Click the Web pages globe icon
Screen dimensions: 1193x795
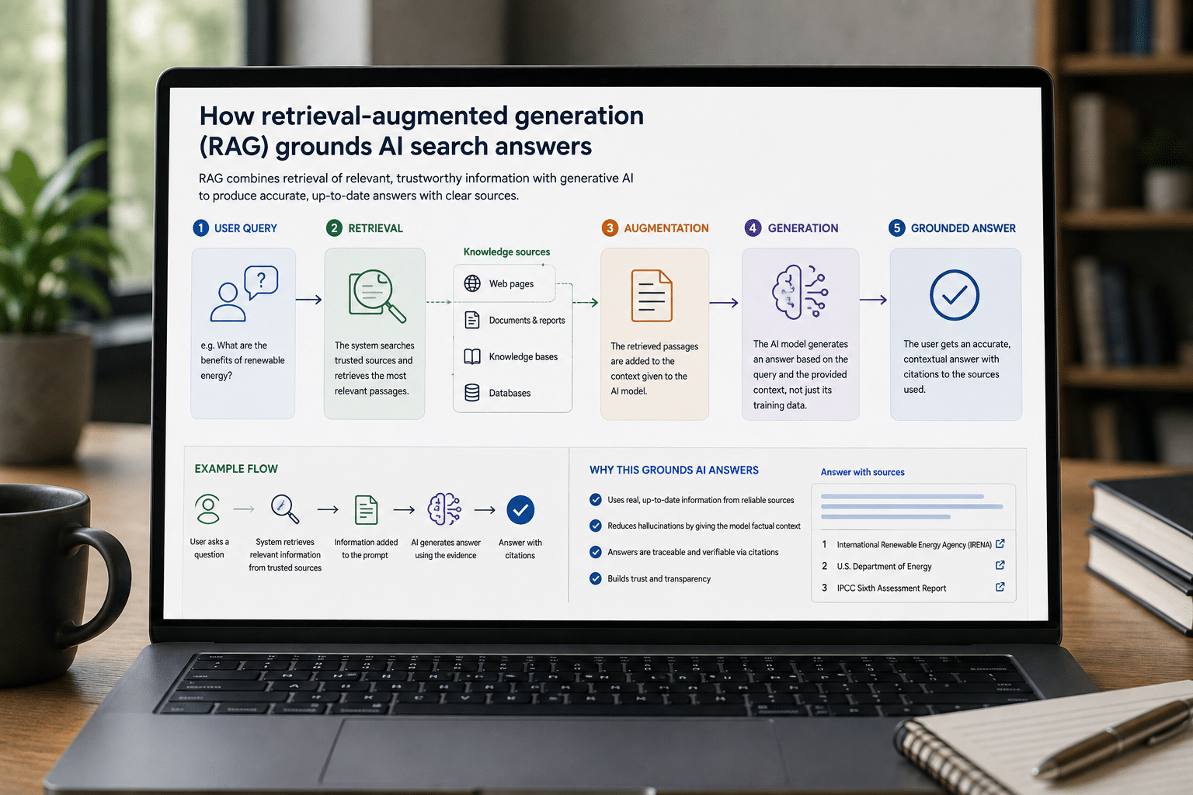click(472, 283)
